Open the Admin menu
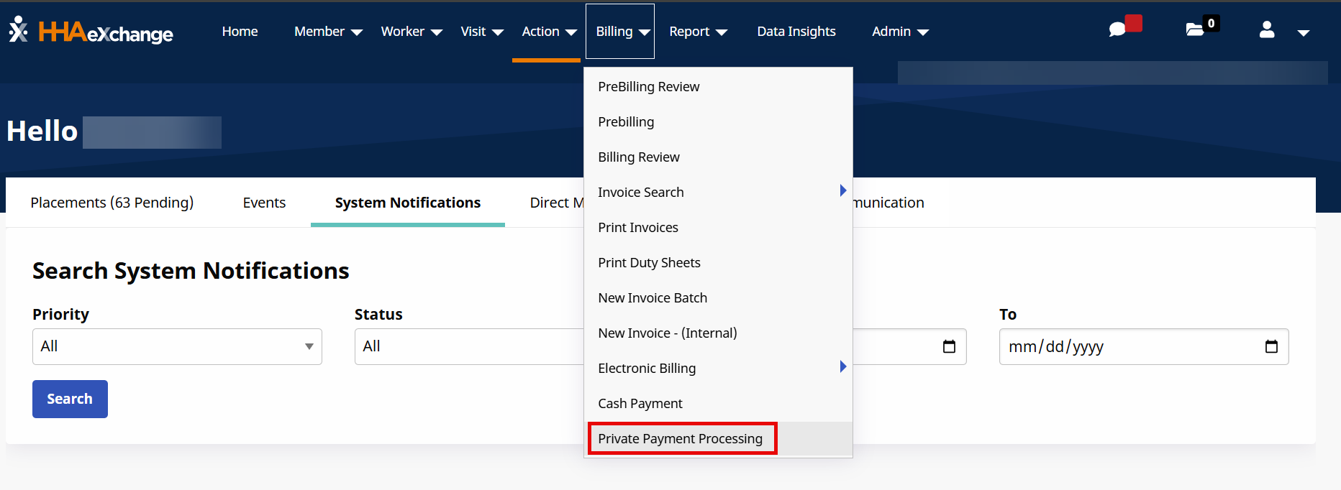The width and height of the screenshot is (1341, 490). coord(900,32)
